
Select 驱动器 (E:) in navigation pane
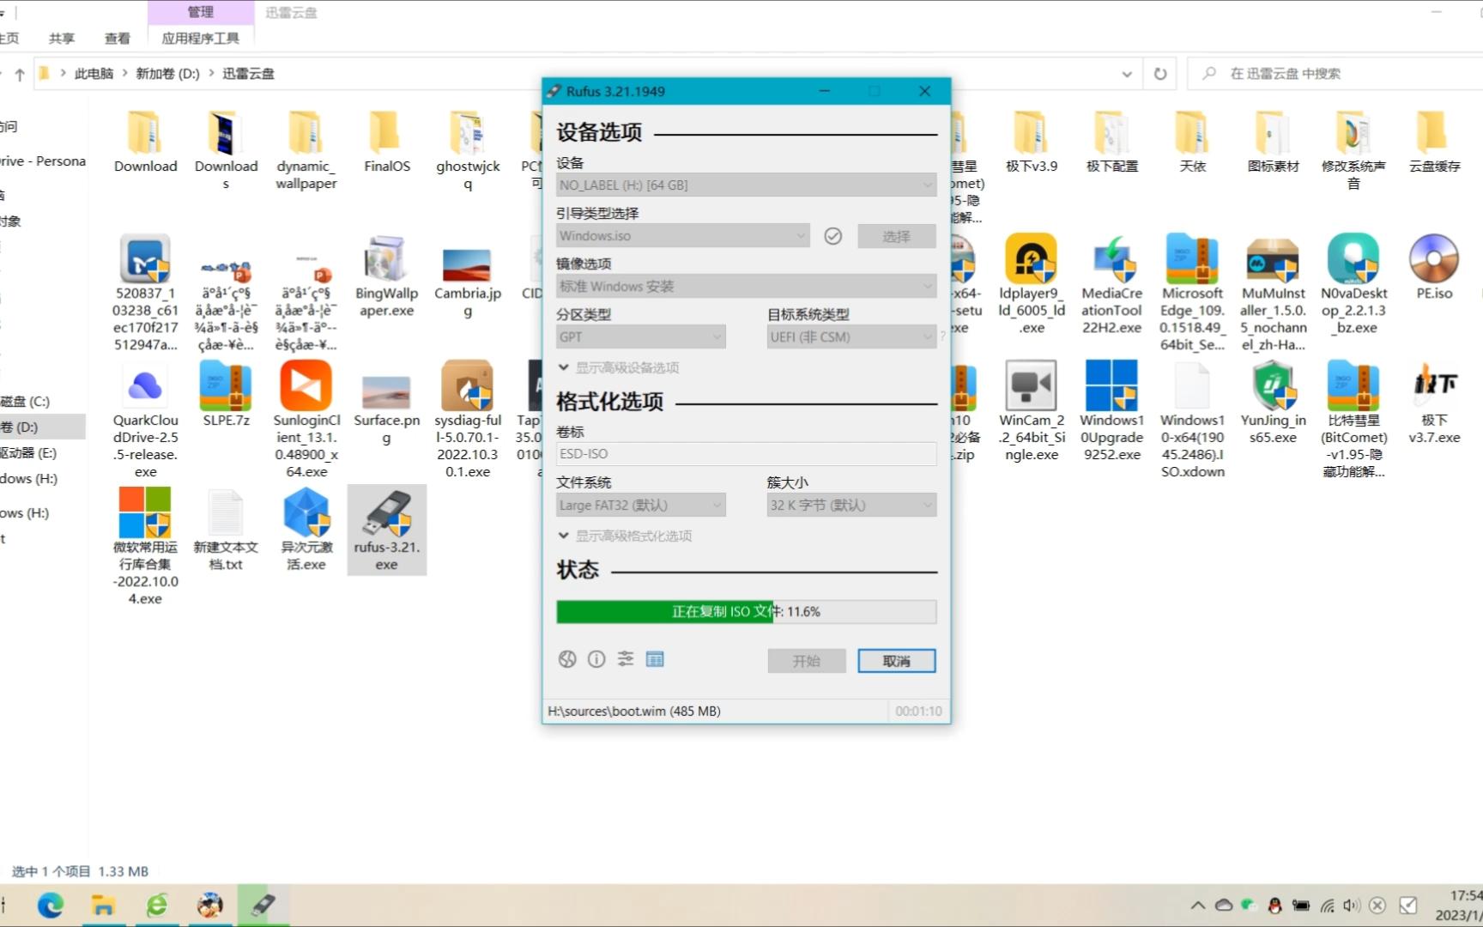tap(29, 452)
